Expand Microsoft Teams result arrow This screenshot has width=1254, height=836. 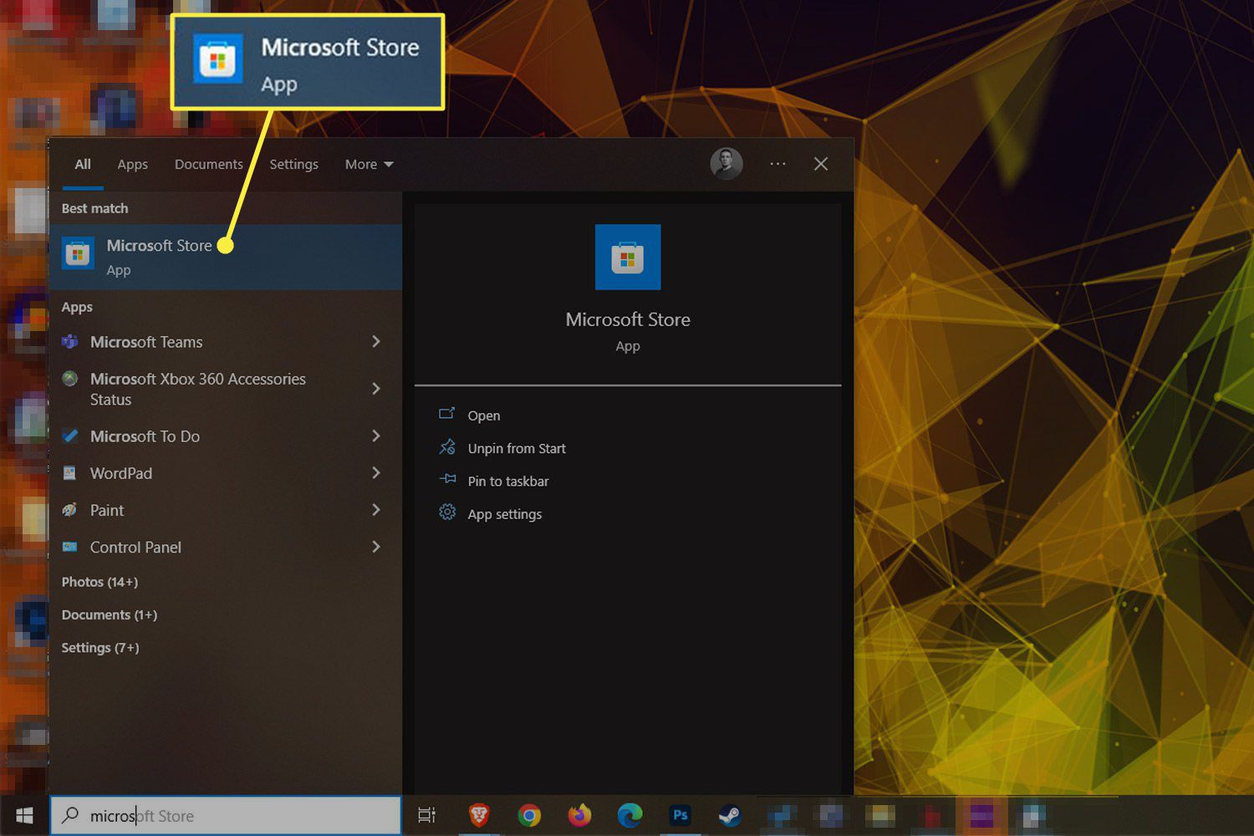tap(376, 342)
